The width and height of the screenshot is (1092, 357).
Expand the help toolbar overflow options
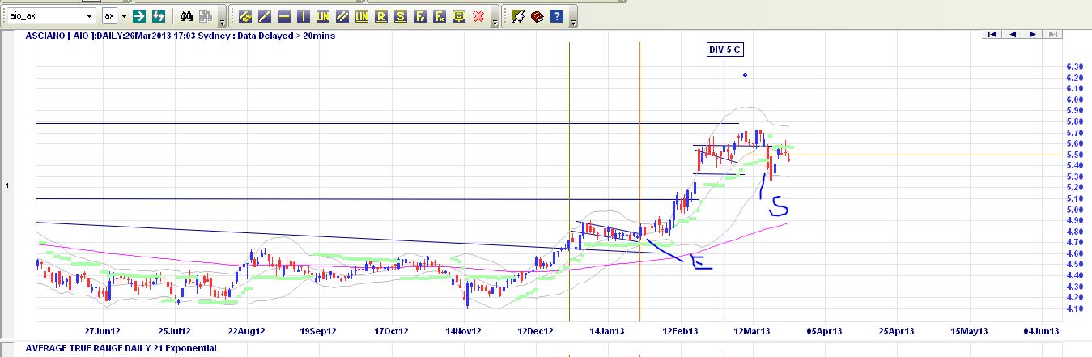(x=573, y=17)
